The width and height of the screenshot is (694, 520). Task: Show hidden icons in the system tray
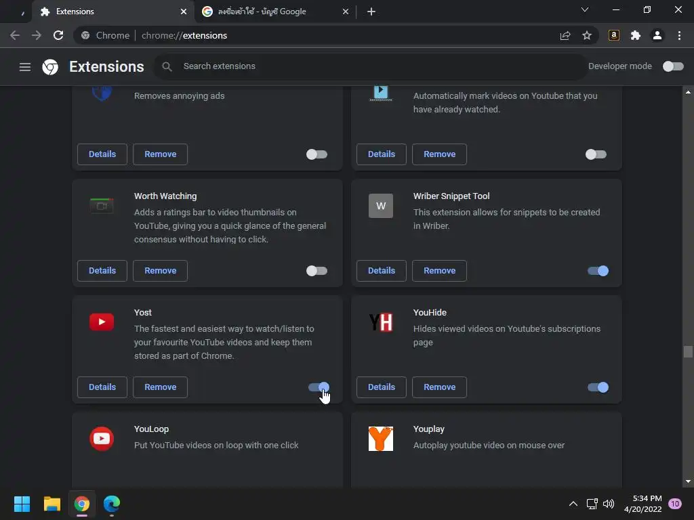coord(573,504)
